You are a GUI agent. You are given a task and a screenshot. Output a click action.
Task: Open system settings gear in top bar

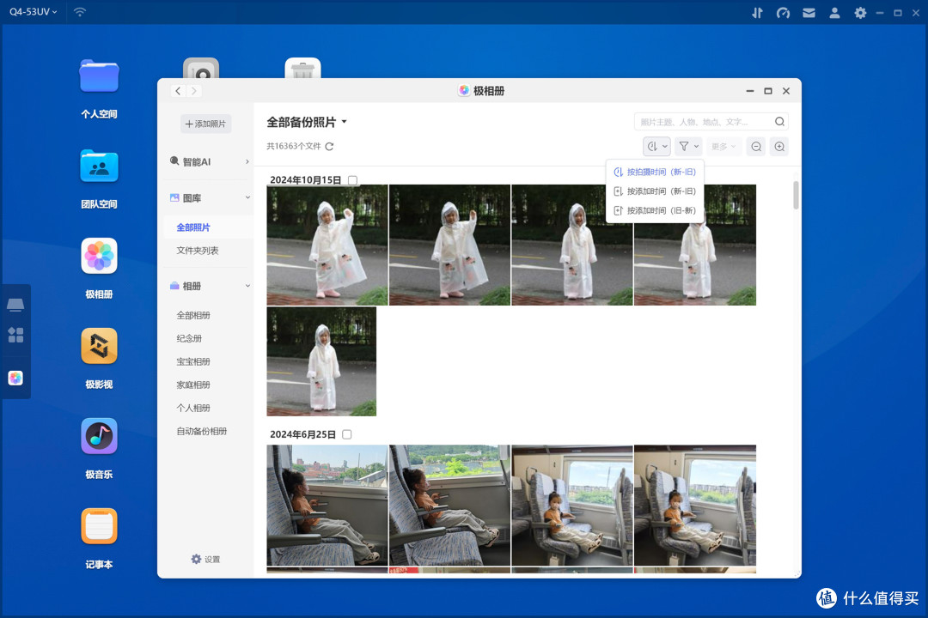tap(860, 12)
